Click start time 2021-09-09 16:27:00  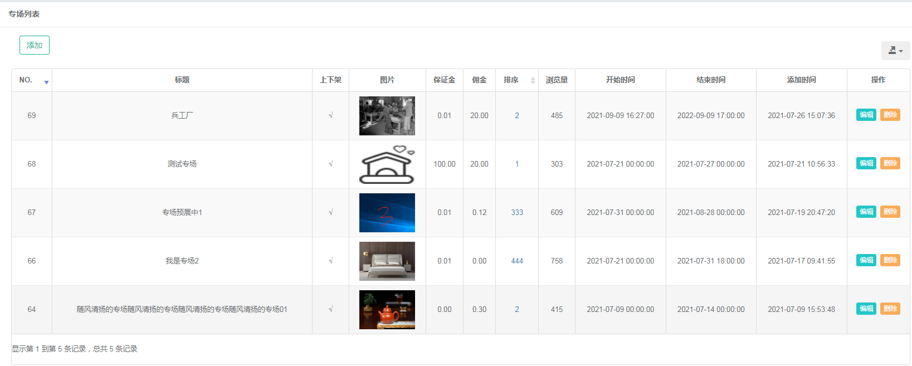pyautogui.click(x=621, y=116)
